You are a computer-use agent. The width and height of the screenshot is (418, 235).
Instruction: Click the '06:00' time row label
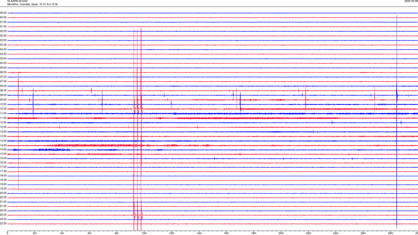[3, 68]
